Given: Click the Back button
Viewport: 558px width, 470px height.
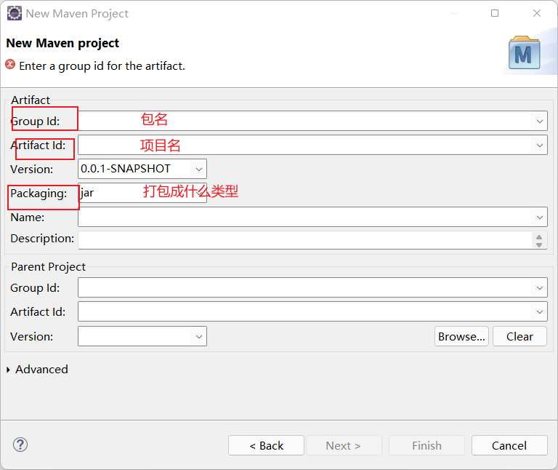Looking at the screenshot, I should tap(266, 445).
